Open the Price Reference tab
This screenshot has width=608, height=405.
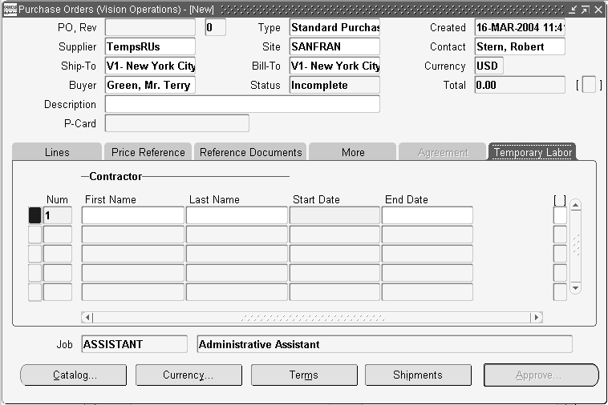click(148, 152)
